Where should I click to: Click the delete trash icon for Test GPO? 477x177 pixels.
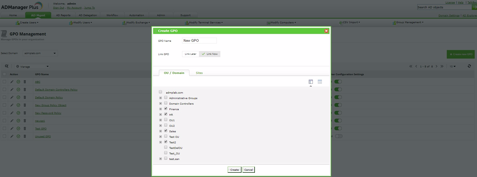coord(25,128)
